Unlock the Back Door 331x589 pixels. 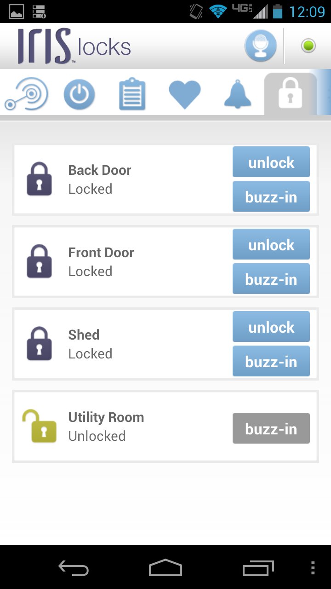pyautogui.click(x=271, y=162)
